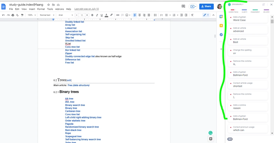Open the comment history

[x=183, y=7]
